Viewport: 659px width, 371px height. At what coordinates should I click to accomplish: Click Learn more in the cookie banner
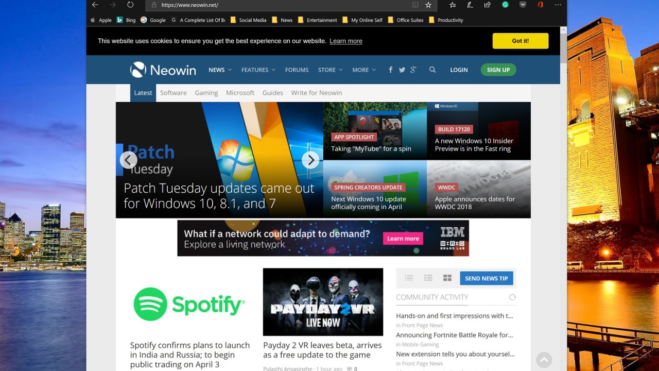(x=346, y=41)
